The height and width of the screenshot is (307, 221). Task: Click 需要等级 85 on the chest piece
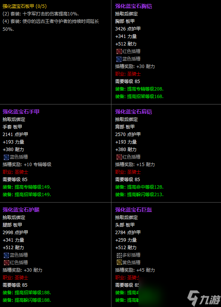click(128, 82)
